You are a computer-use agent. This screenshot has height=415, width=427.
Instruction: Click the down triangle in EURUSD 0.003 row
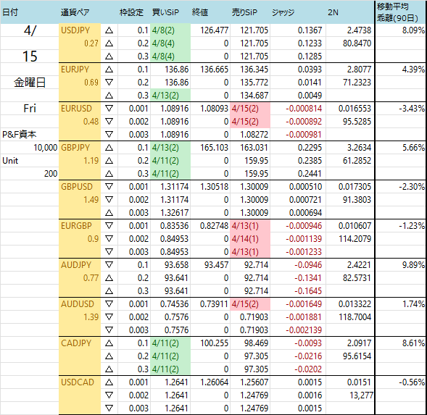109,135
